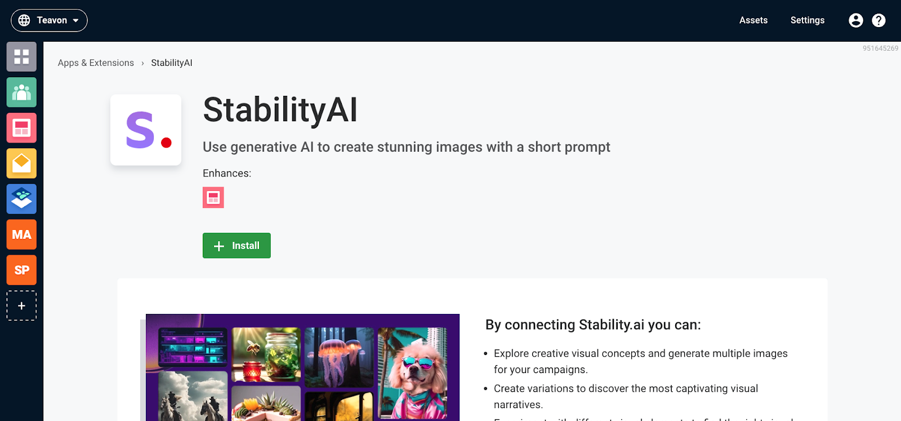Open the orange SP app icon
Viewport: 901px width, 421px height.
pos(21,270)
